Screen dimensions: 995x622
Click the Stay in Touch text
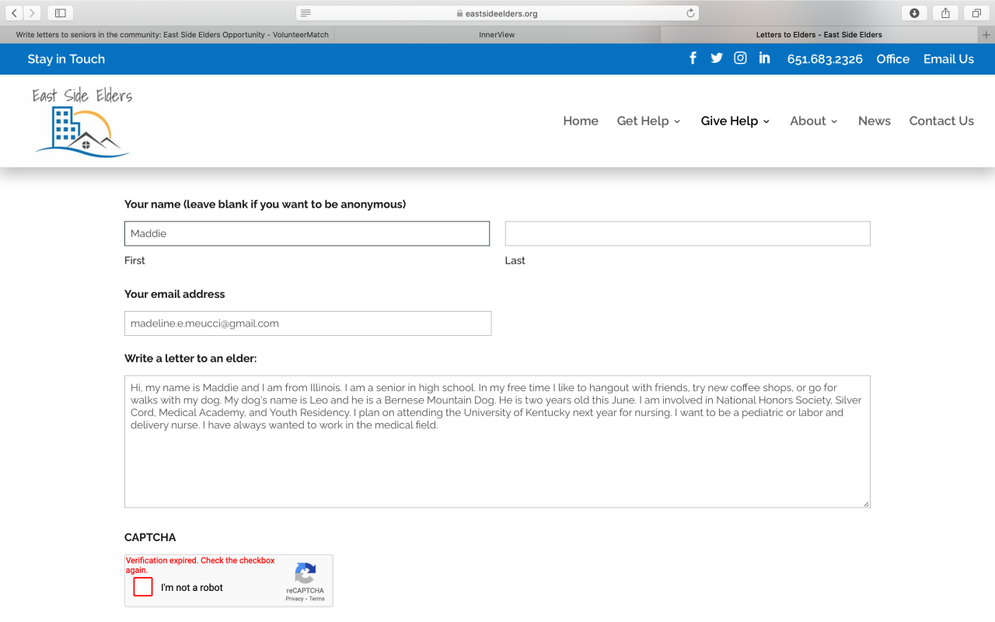66,59
